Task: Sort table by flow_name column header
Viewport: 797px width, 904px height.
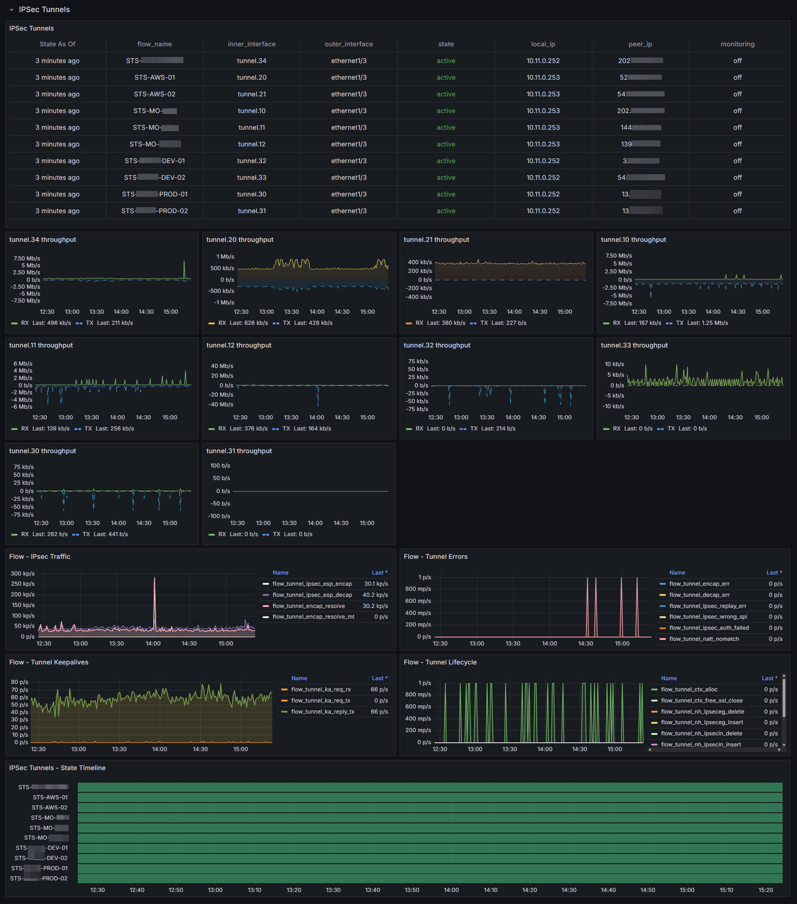Action: (155, 44)
